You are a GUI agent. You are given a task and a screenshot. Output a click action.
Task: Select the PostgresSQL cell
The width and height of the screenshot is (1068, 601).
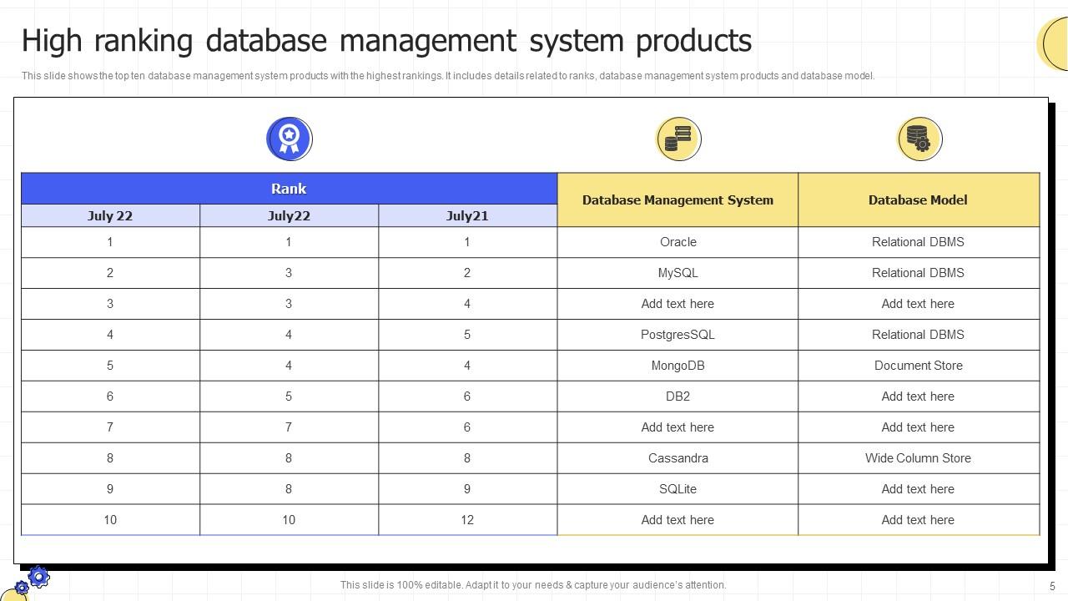coord(678,335)
